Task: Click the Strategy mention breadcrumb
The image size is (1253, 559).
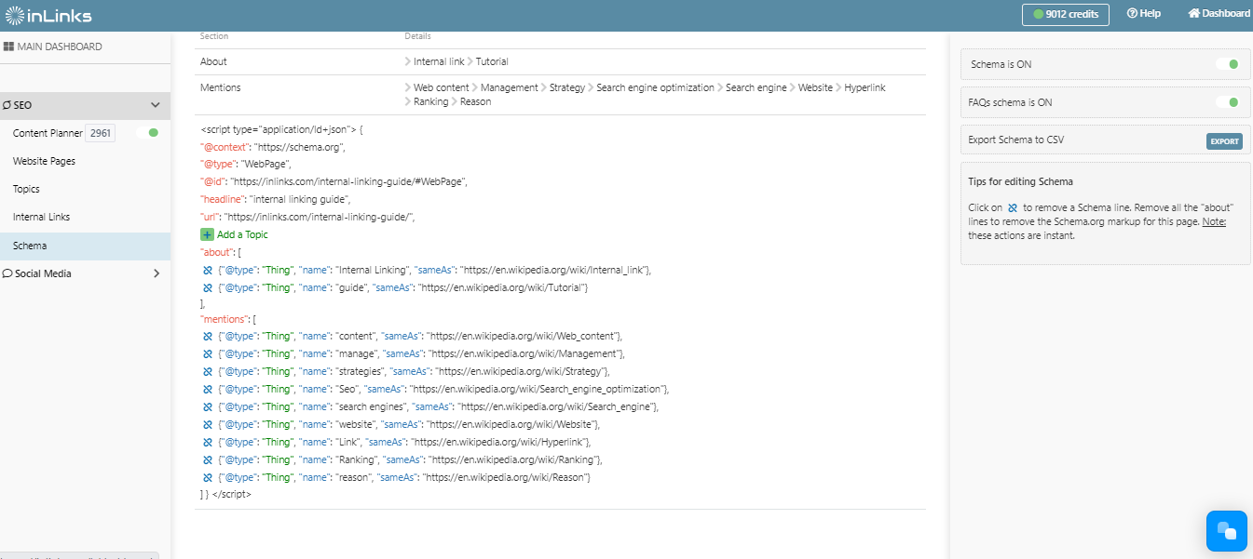Action: 567,87
